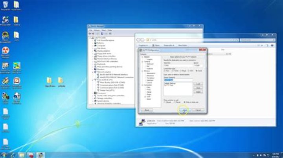The width and height of the screenshot is (283, 158).
Task: Click the Serial line input field
Action: tap(178, 66)
